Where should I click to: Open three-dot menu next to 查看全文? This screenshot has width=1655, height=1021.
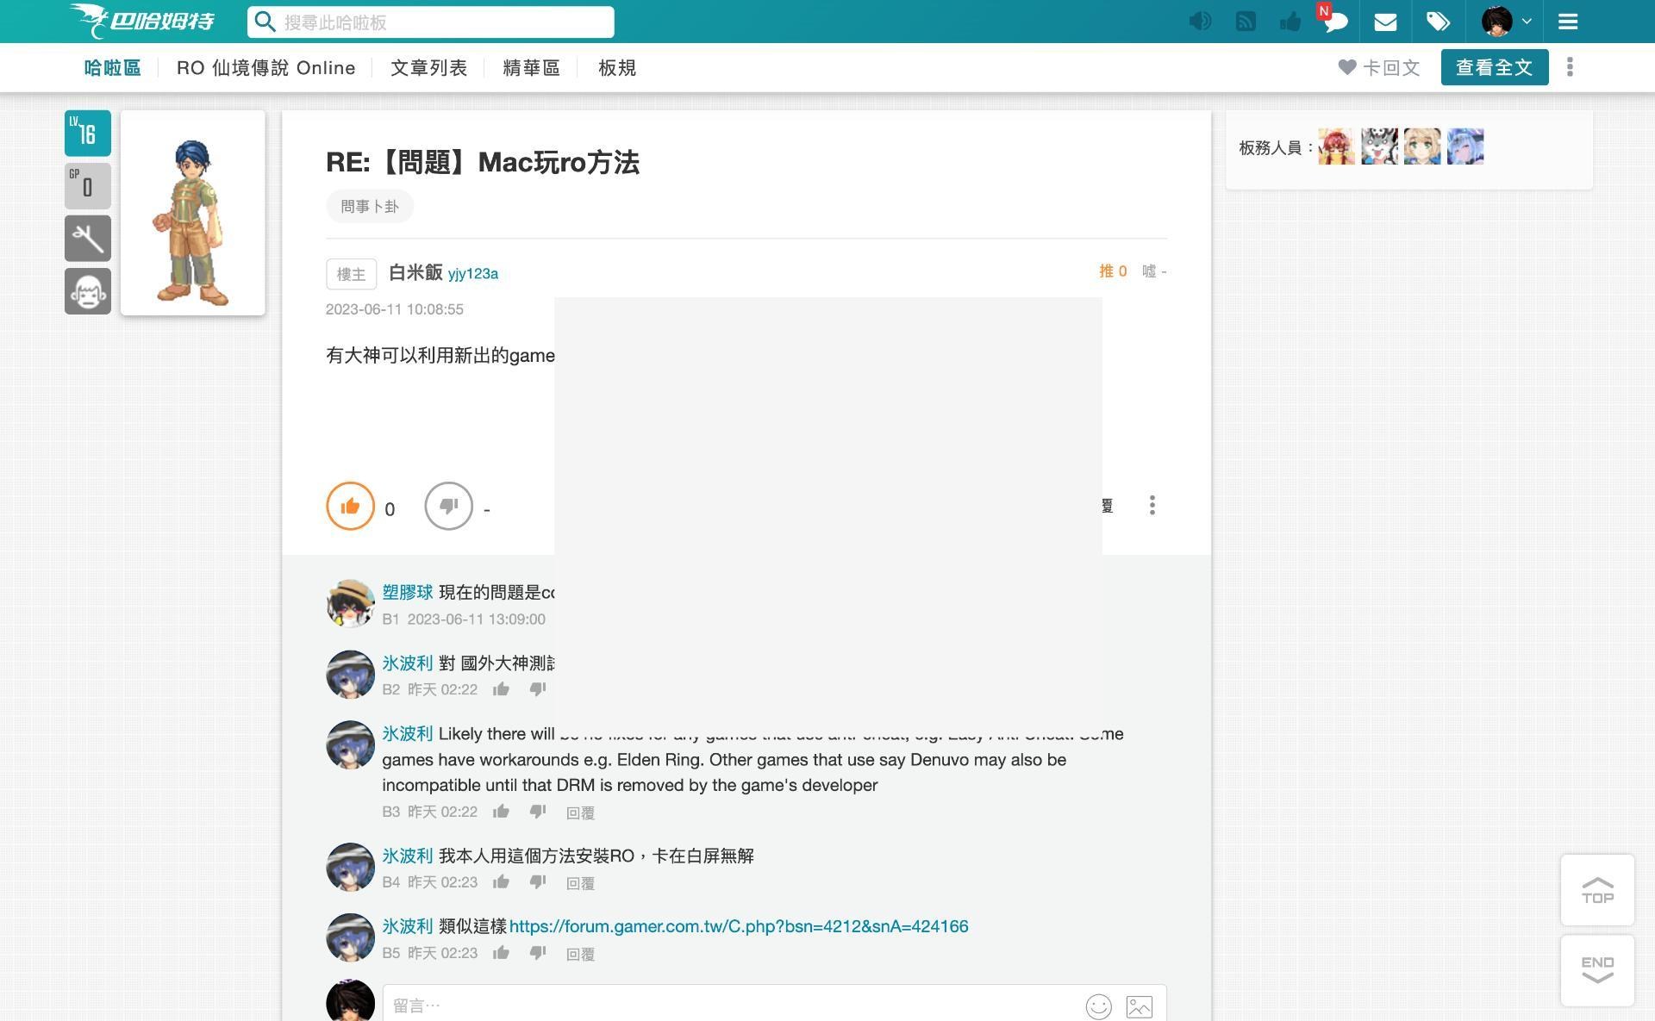coord(1570,67)
